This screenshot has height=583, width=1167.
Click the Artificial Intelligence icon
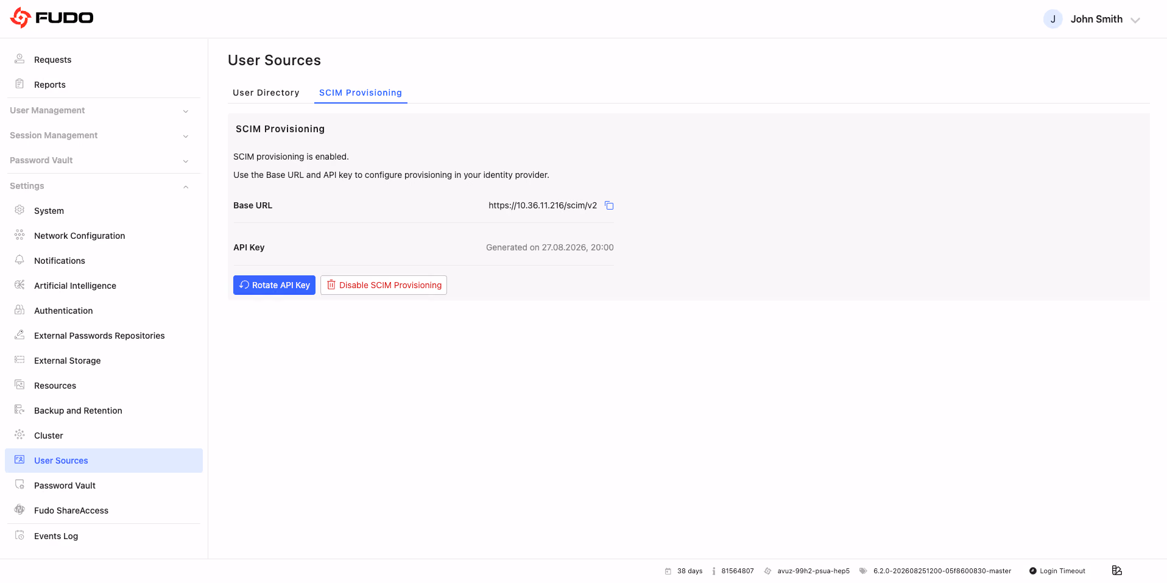(x=19, y=285)
